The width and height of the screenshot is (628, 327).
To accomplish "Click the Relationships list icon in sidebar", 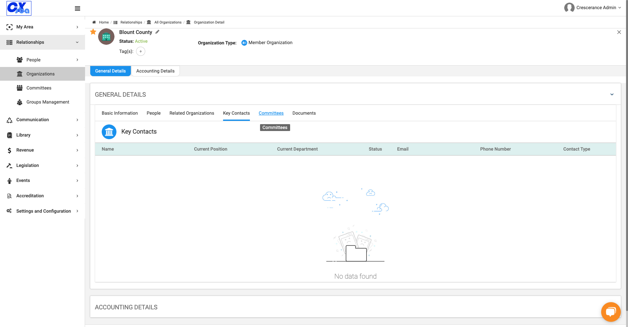I will pyautogui.click(x=9, y=42).
